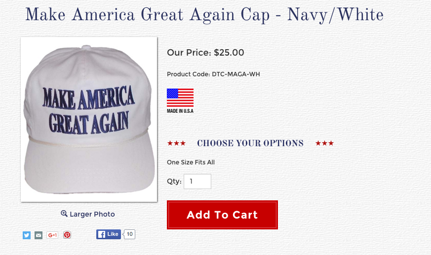Click the email share envelope icon
This screenshot has height=255, width=431.
pyautogui.click(x=39, y=235)
